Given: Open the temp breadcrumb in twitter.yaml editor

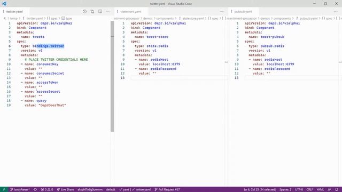Looking at the screenshot, I should [x=14, y=19].
